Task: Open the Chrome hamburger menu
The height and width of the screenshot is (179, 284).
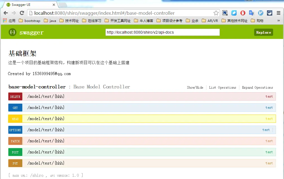Action: [279, 13]
